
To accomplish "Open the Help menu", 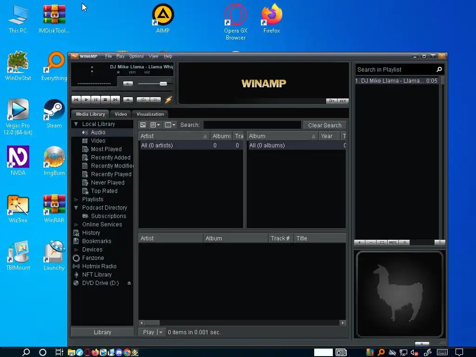I will 168,56.
